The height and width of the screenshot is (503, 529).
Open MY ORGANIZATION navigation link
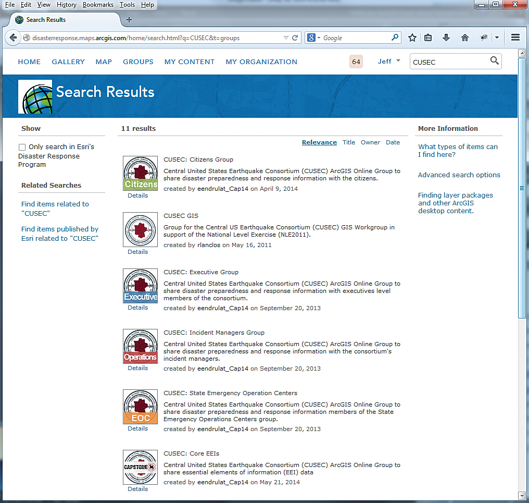coord(261,62)
